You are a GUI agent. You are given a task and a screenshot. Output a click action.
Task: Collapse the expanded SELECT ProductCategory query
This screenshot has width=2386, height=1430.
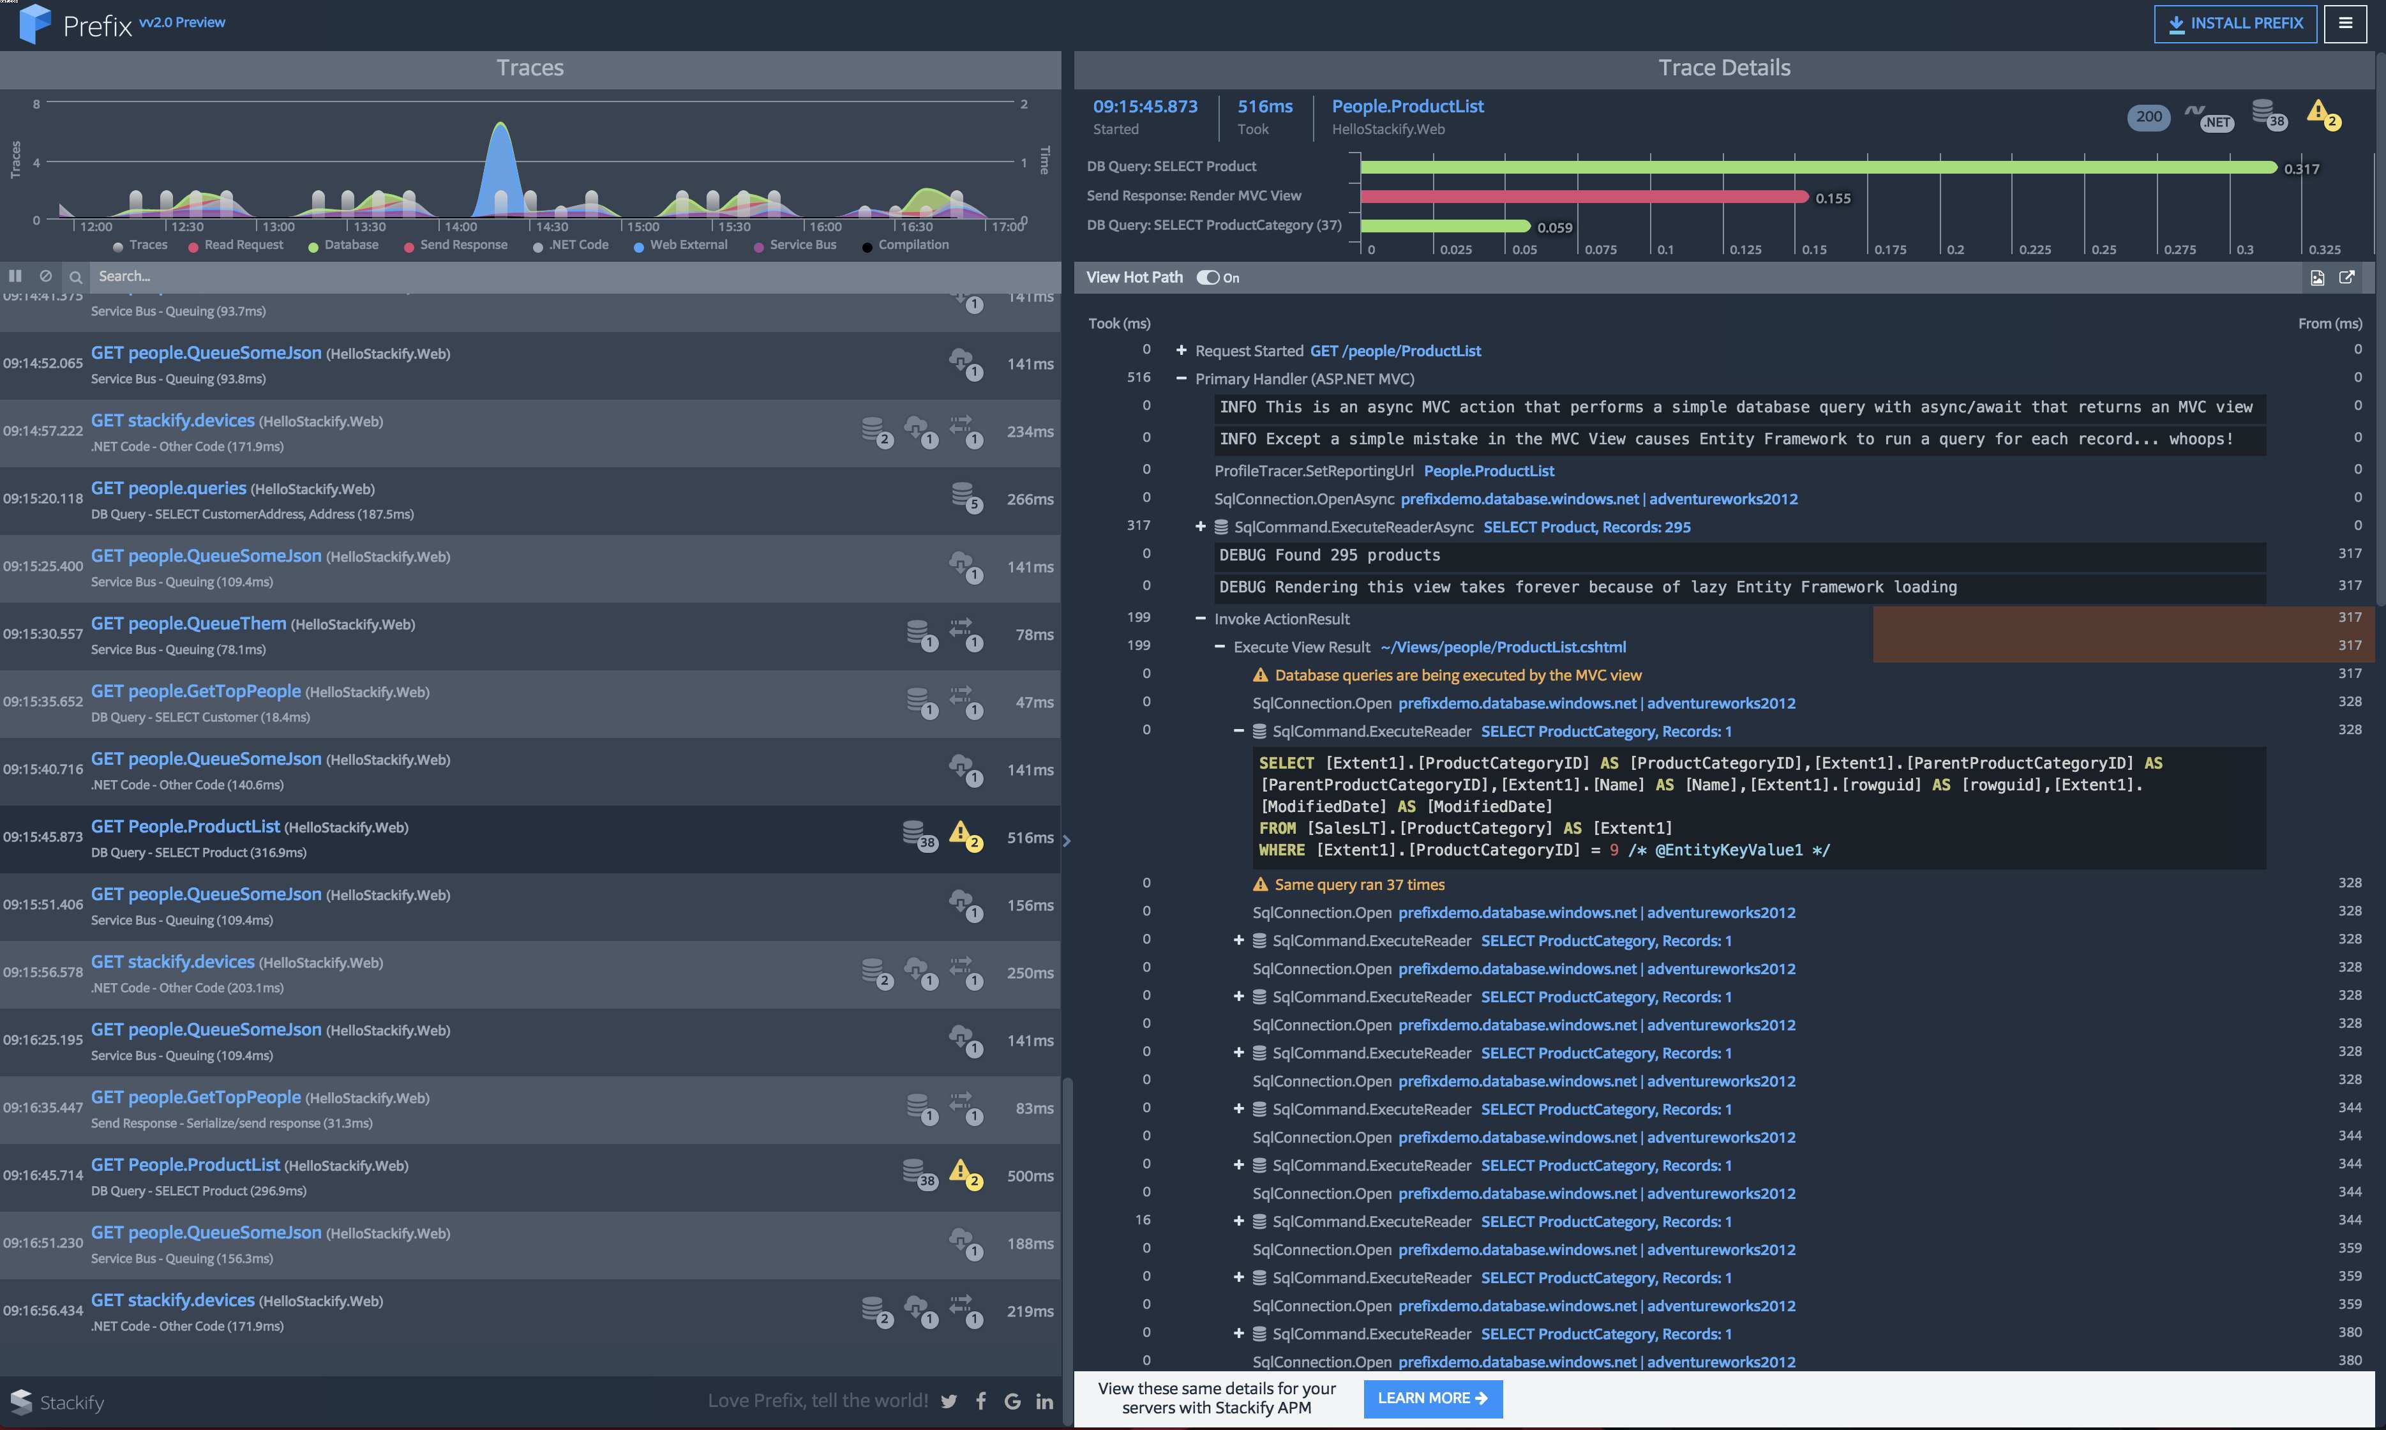[1239, 732]
